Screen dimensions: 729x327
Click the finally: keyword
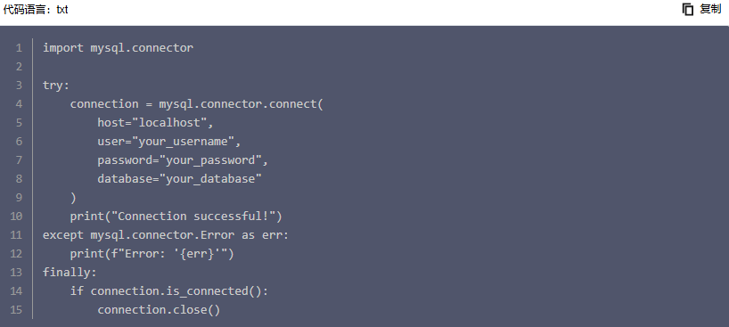click(70, 272)
